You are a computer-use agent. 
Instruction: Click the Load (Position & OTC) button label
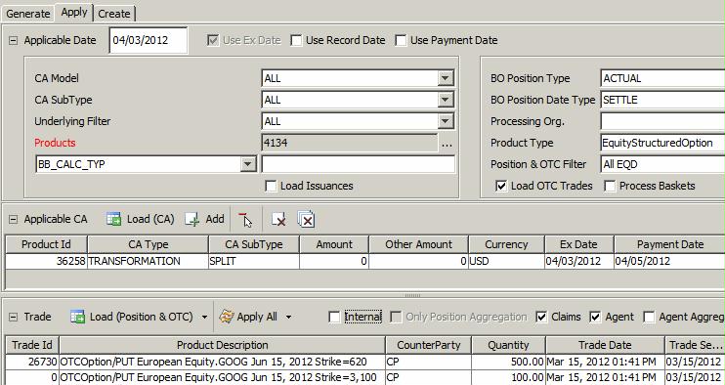[141, 317]
